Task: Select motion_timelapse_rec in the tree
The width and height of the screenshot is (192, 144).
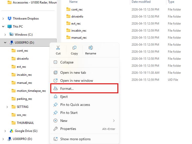Action: click(x=31, y=91)
